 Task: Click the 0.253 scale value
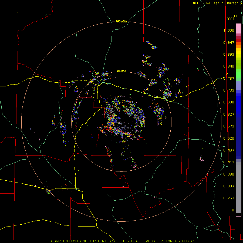[229, 198]
